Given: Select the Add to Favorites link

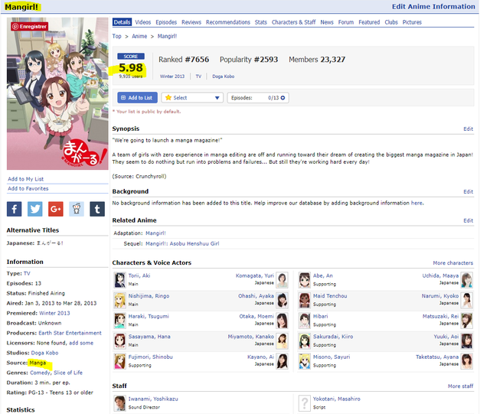Looking at the screenshot, I should (28, 188).
